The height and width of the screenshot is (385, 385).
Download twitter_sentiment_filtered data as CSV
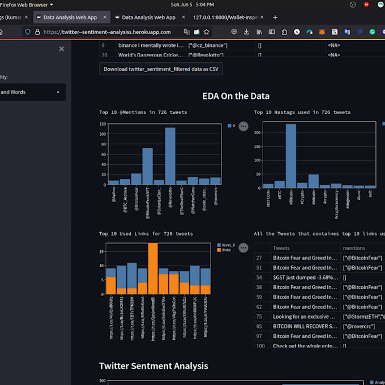click(161, 69)
